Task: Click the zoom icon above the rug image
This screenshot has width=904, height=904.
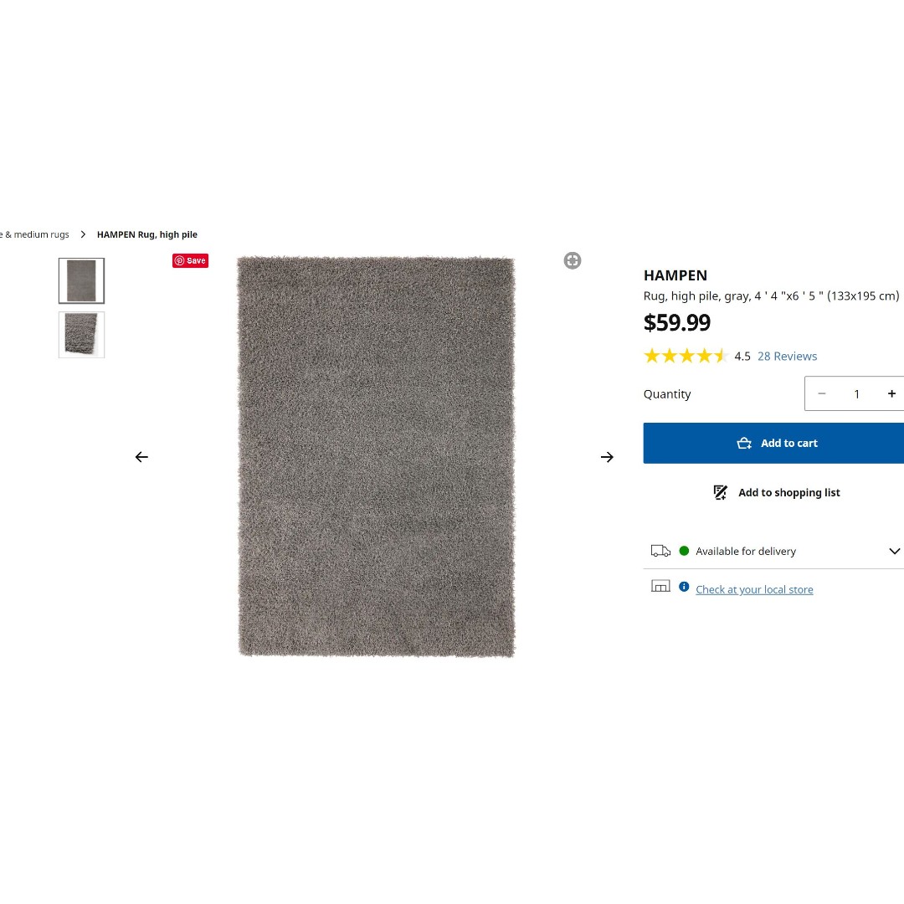Action: click(x=573, y=261)
